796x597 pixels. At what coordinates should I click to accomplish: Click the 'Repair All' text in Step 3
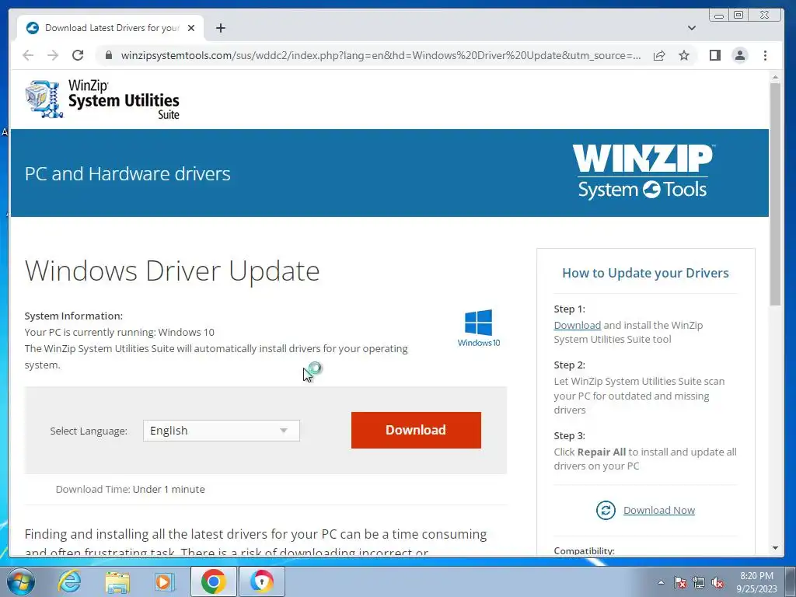coord(602,452)
